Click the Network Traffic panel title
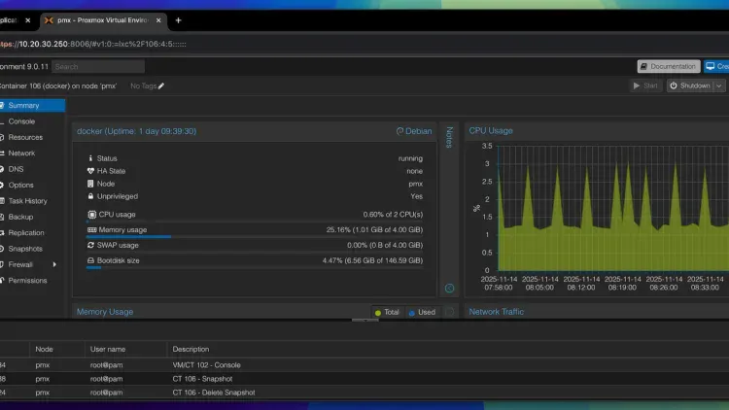729x410 pixels. [x=496, y=312]
